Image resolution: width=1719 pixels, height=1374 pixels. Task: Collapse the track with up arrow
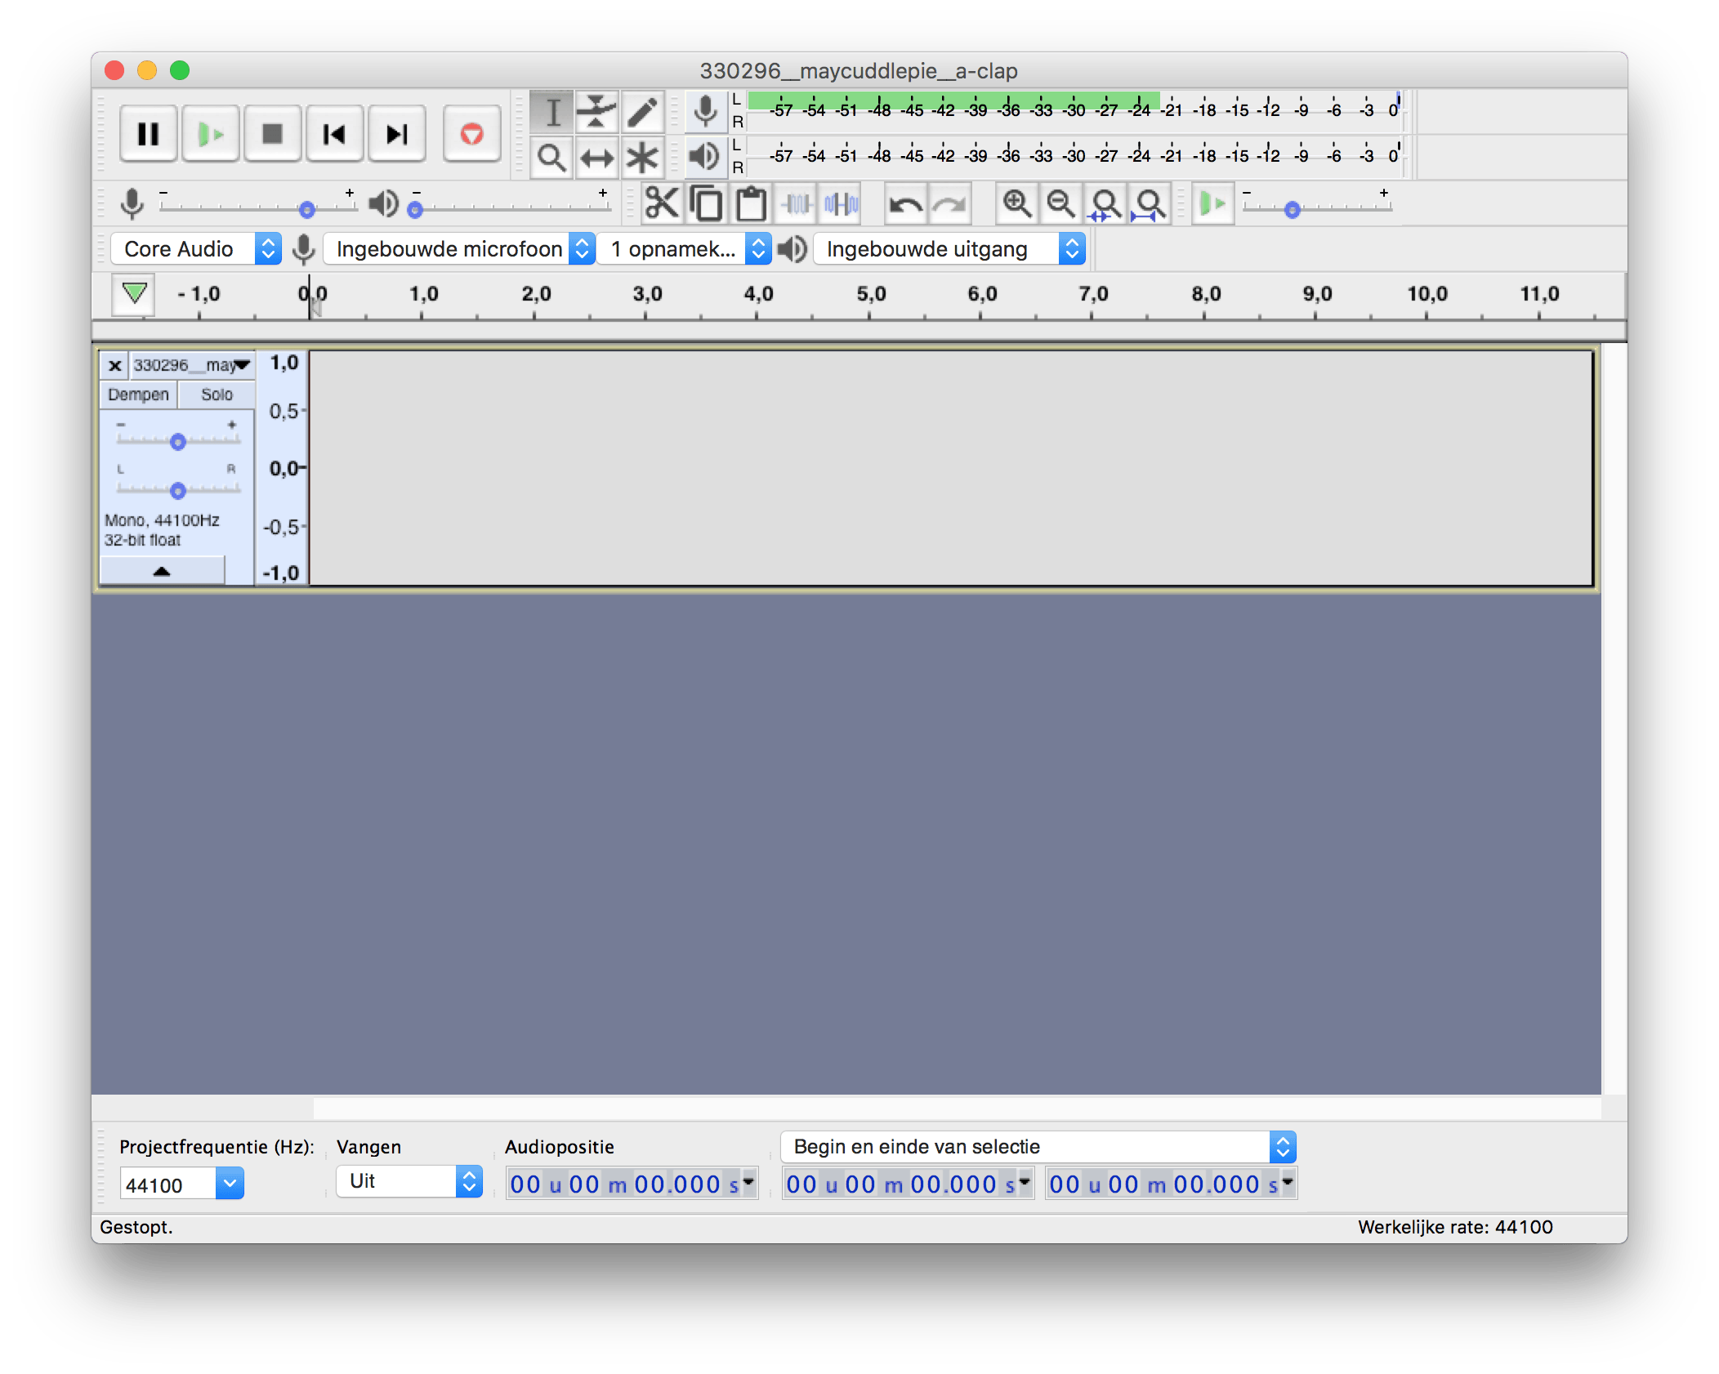point(162,571)
